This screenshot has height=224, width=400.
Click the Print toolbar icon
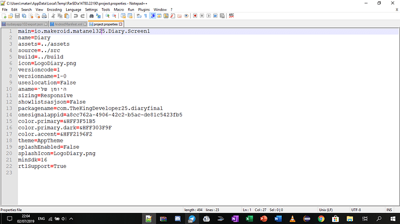44,16
